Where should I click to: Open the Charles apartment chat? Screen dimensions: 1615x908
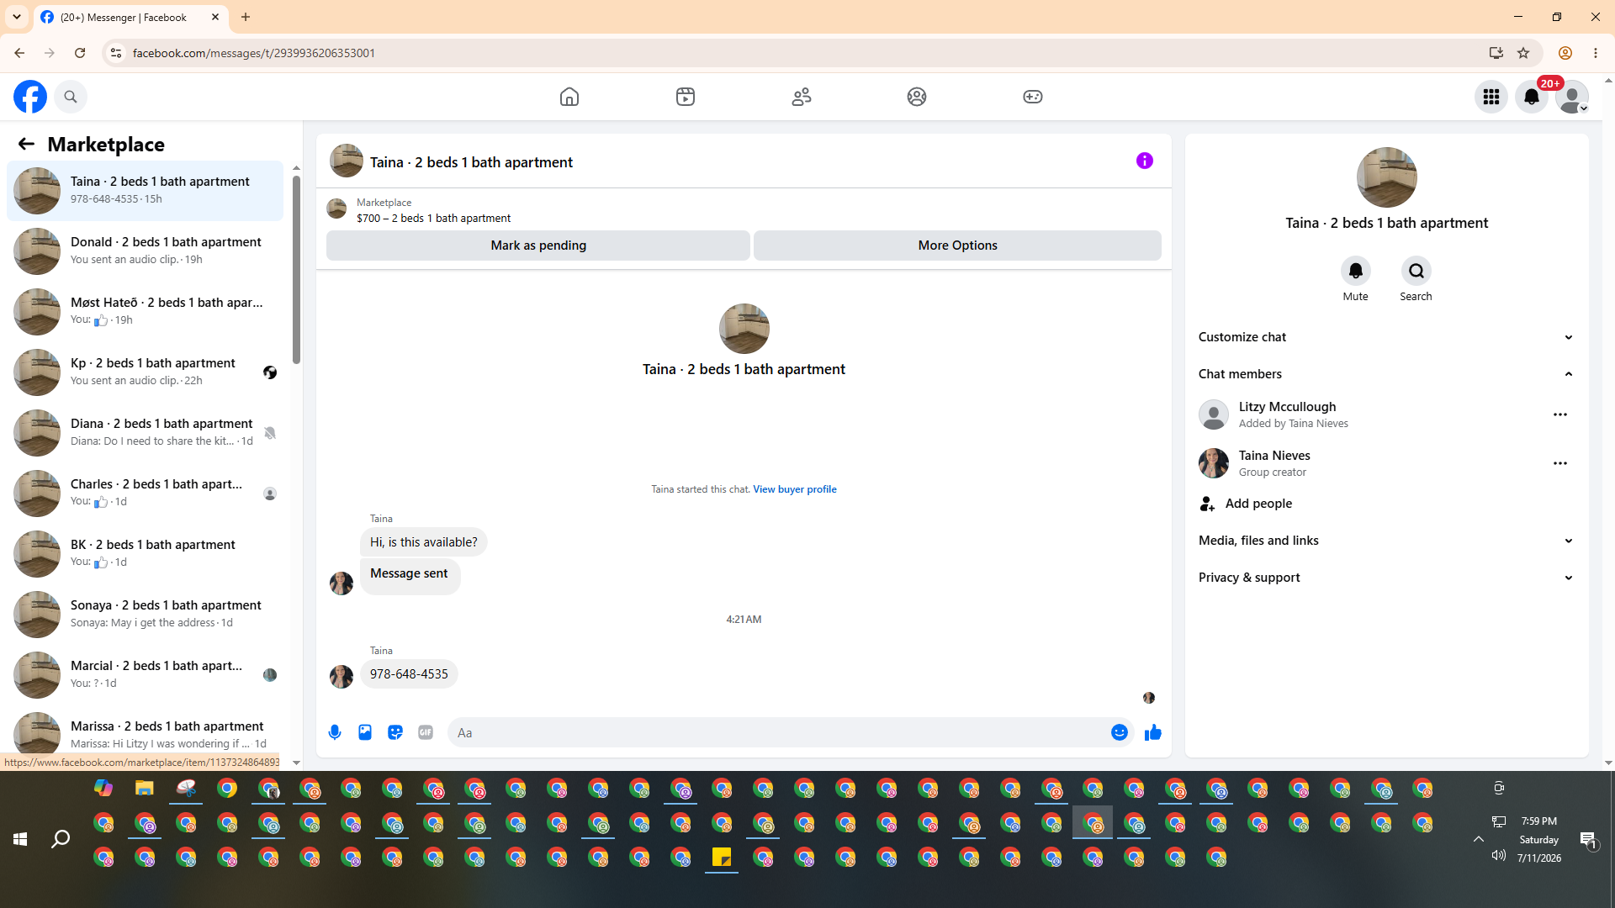pos(146,493)
